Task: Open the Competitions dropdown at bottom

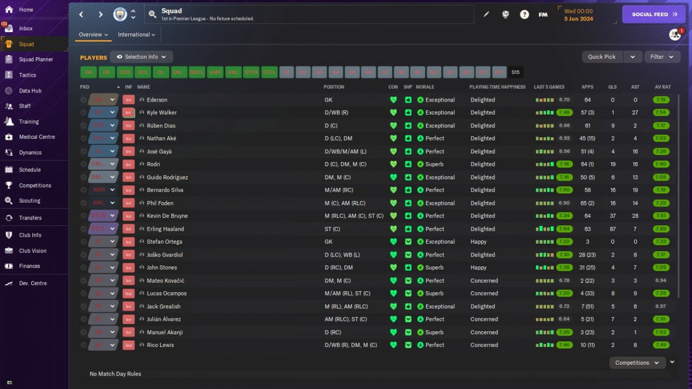Action: pyautogui.click(x=637, y=363)
